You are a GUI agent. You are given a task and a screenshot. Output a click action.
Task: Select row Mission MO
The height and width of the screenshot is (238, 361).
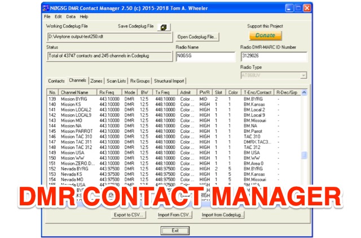click(x=174, y=120)
